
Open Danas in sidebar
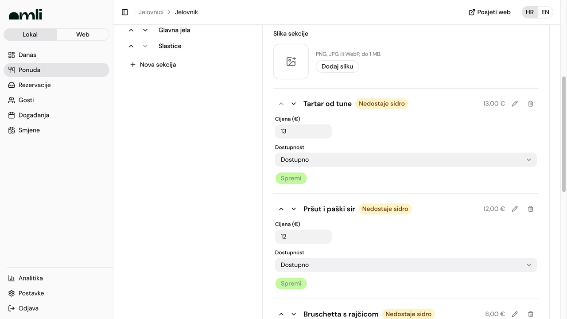coord(56,55)
